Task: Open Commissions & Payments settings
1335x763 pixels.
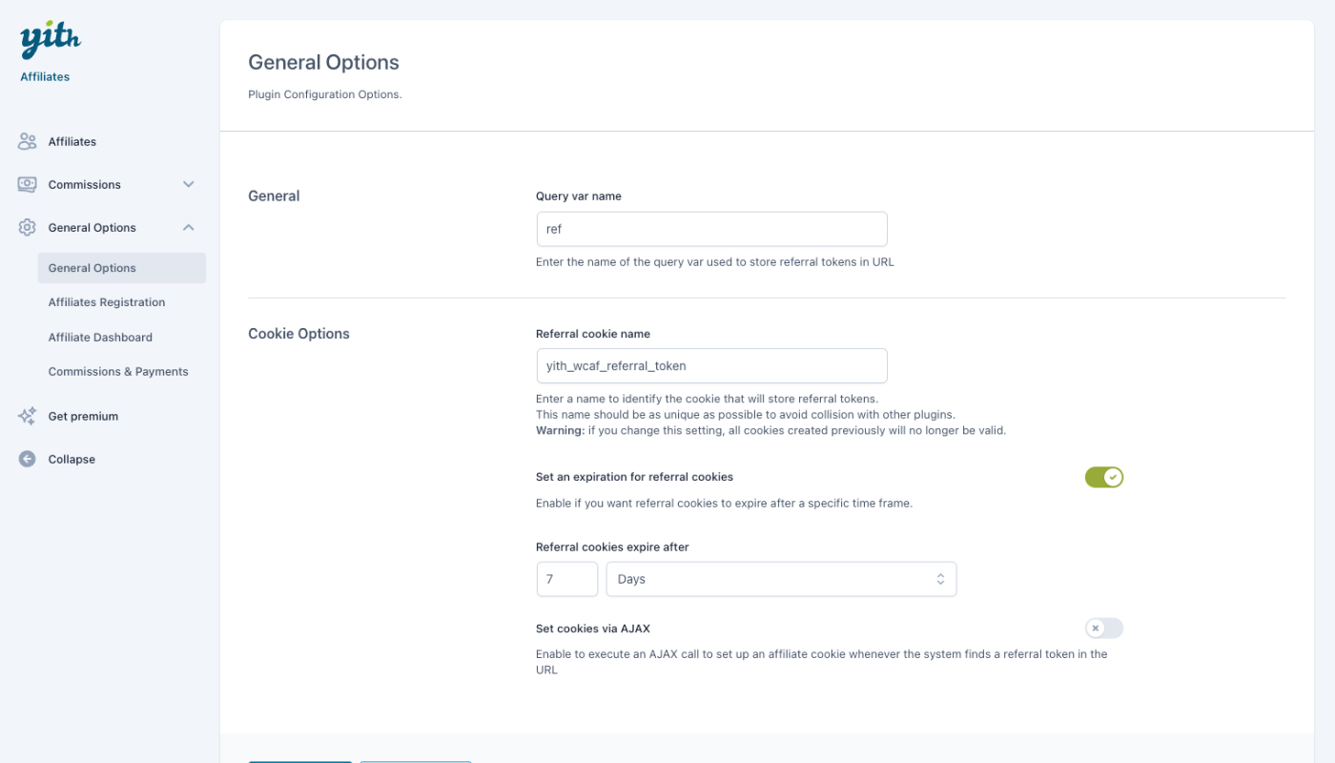Action: 118,371
